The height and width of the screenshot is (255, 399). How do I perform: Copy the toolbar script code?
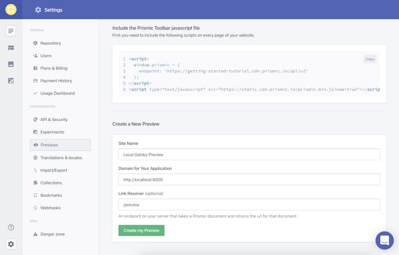click(370, 59)
